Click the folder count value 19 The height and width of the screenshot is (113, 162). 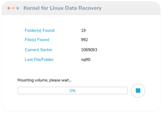click(83, 30)
